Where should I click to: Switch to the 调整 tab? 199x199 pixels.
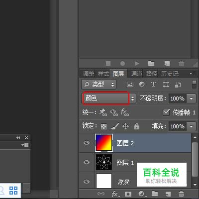pos(89,74)
